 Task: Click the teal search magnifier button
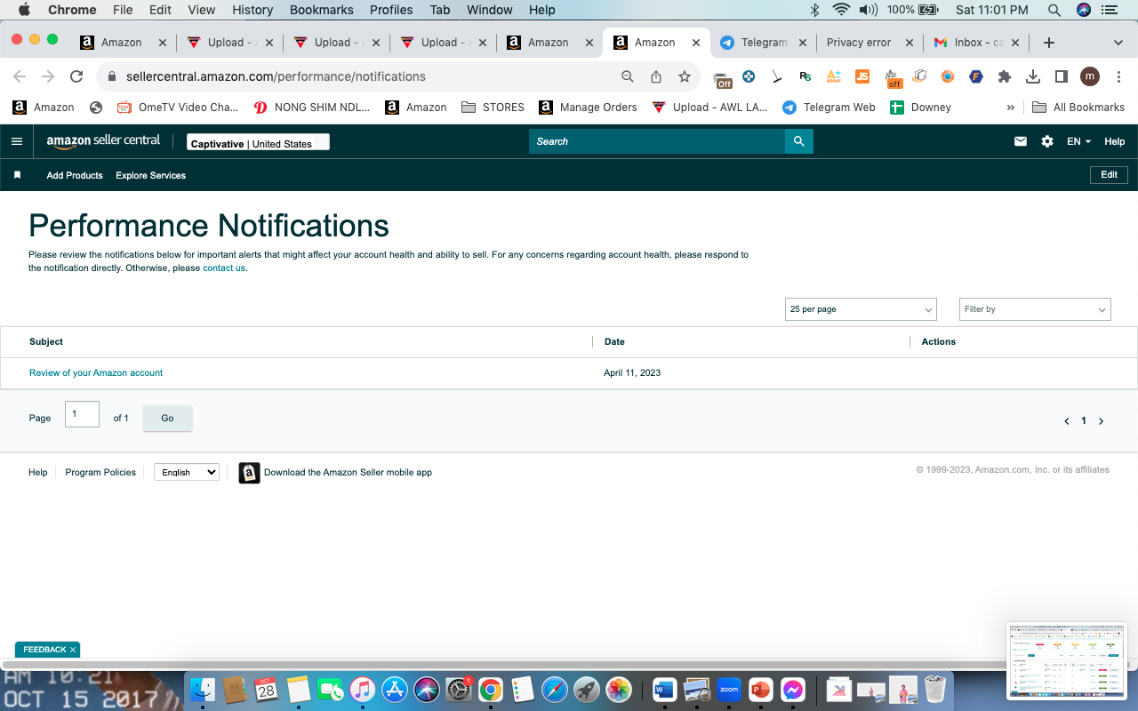[x=799, y=141]
